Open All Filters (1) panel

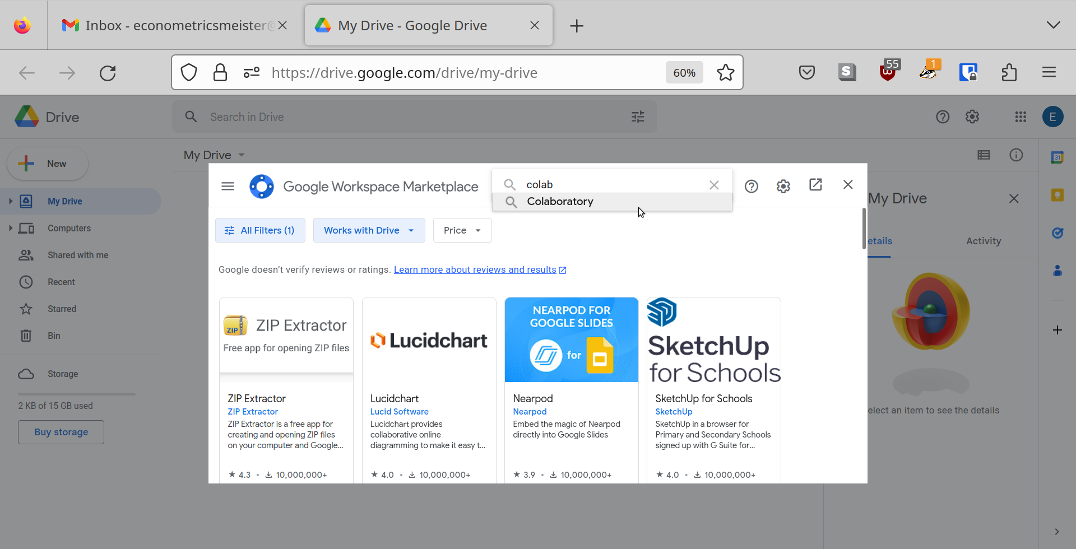click(260, 230)
